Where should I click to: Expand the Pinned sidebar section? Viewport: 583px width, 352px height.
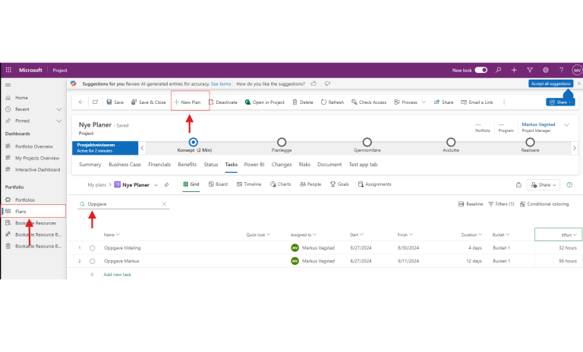tap(58, 121)
